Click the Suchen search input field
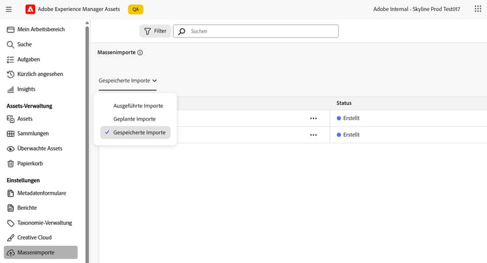The height and width of the screenshot is (263, 487). [x=256, y=31]
